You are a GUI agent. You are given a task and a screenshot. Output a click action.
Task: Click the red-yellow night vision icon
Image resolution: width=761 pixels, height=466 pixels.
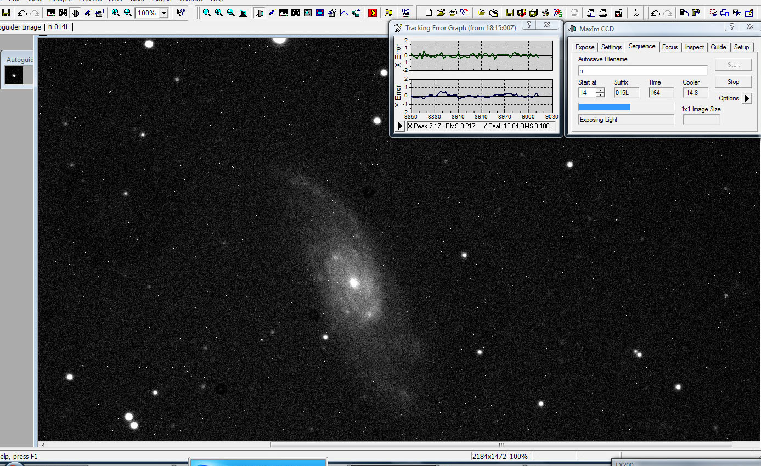pos(373,13)
